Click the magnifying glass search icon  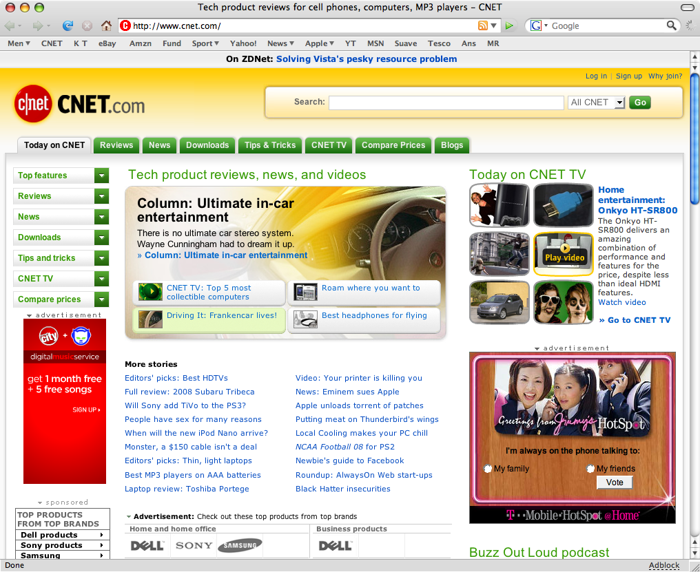click(x=671, y=25)
